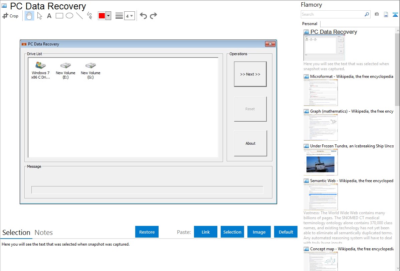
Task: Click the "Here you will see" selection text at the bottom
Action: tap(65, 244)
